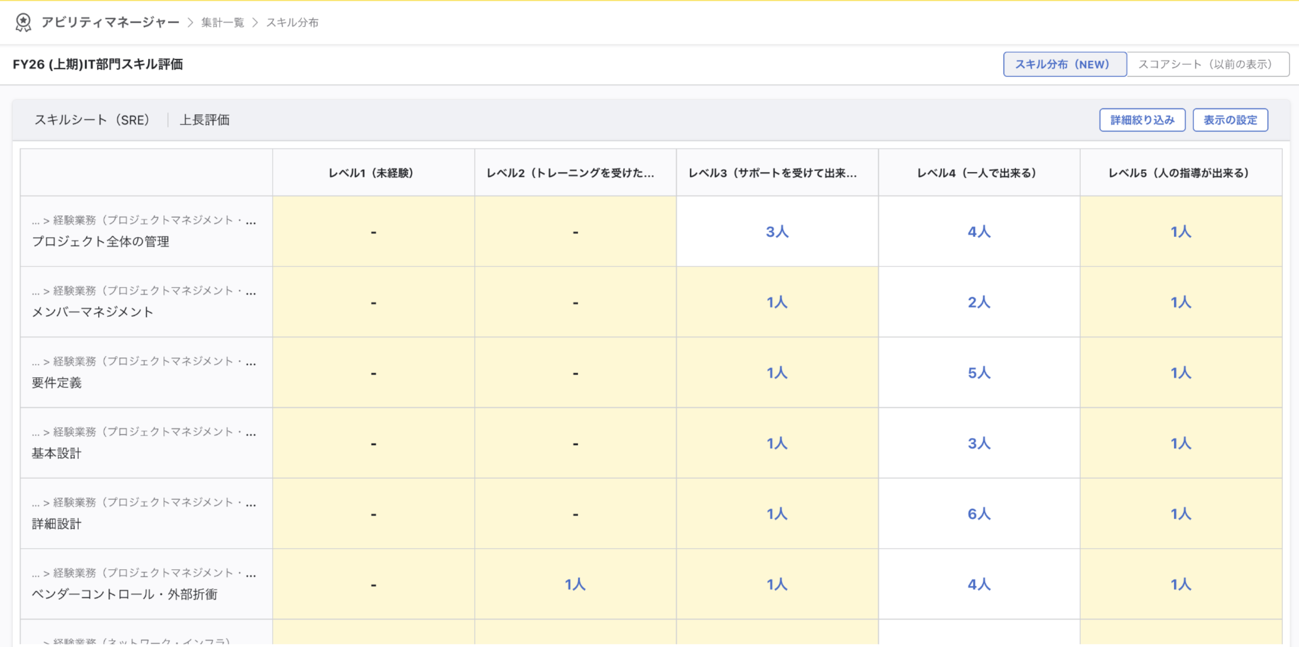Open 1人 for 詳細設計 Level 5
This screenshot has height=647, width=1299.
pyautogui.click(x=1181, y=514)
